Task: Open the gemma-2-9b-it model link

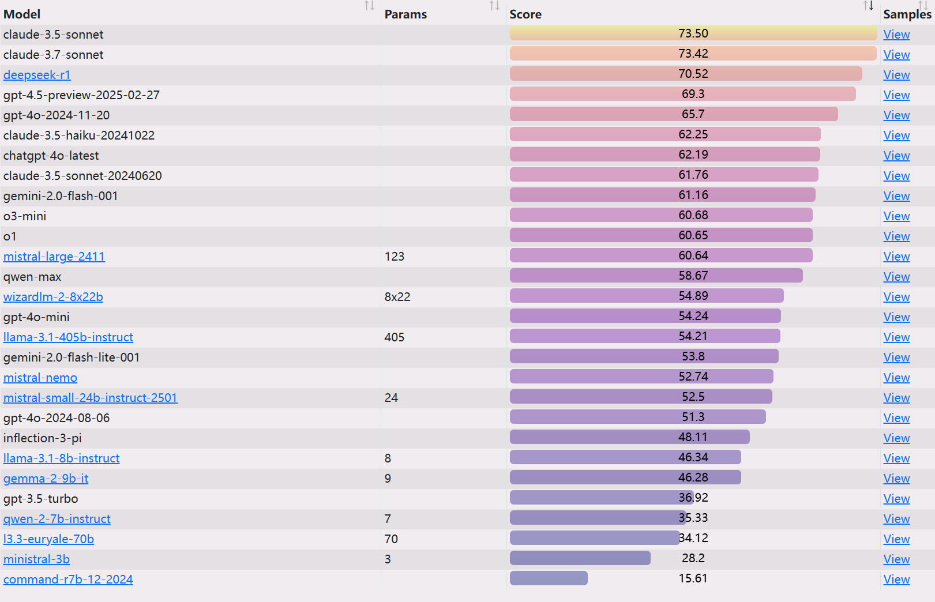Action: (46, 479)
